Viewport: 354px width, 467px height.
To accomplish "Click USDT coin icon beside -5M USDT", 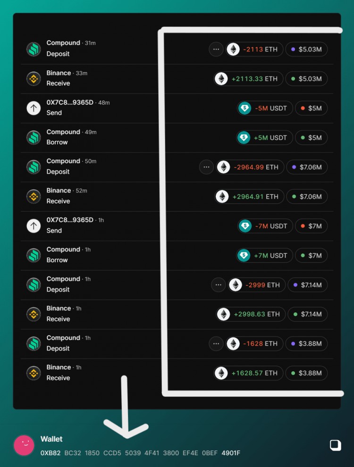I will (x=245, y=108).
